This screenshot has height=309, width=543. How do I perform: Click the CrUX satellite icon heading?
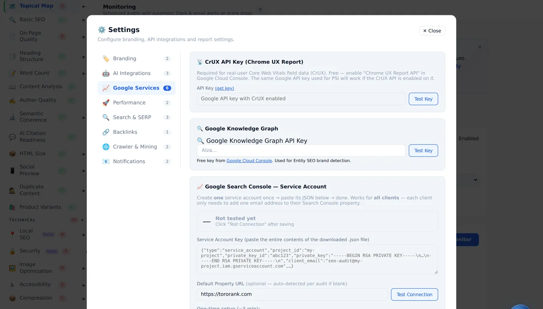200,62
